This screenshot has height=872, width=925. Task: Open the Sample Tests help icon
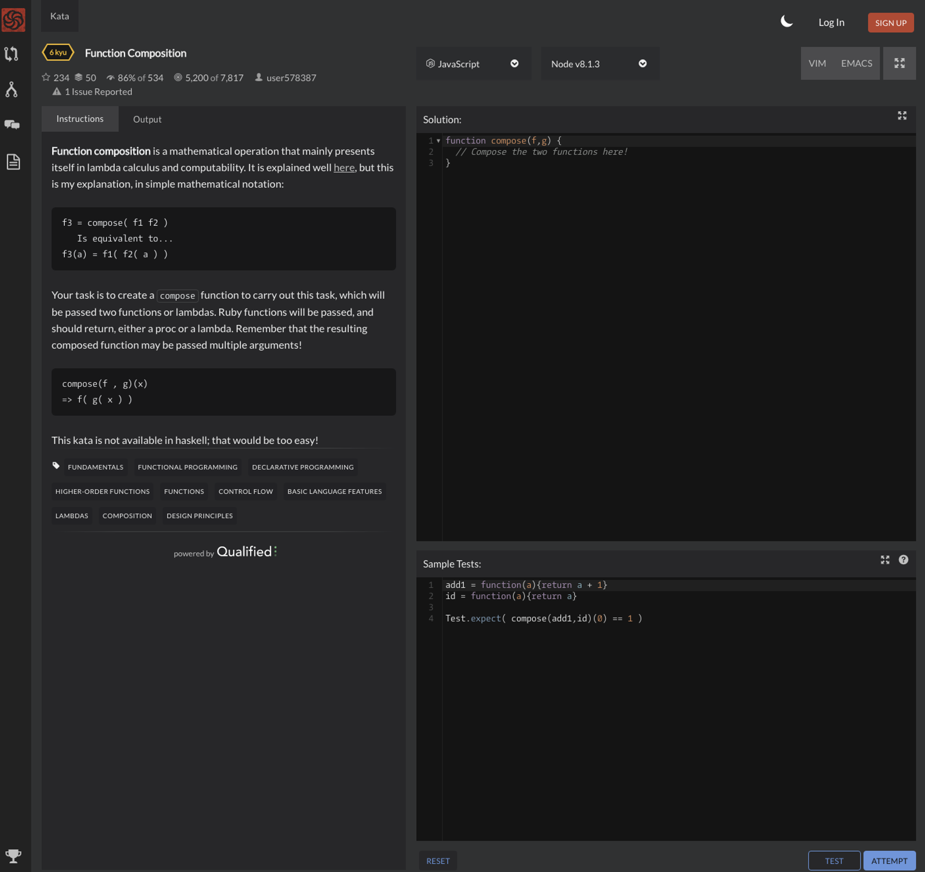[903, 560]
